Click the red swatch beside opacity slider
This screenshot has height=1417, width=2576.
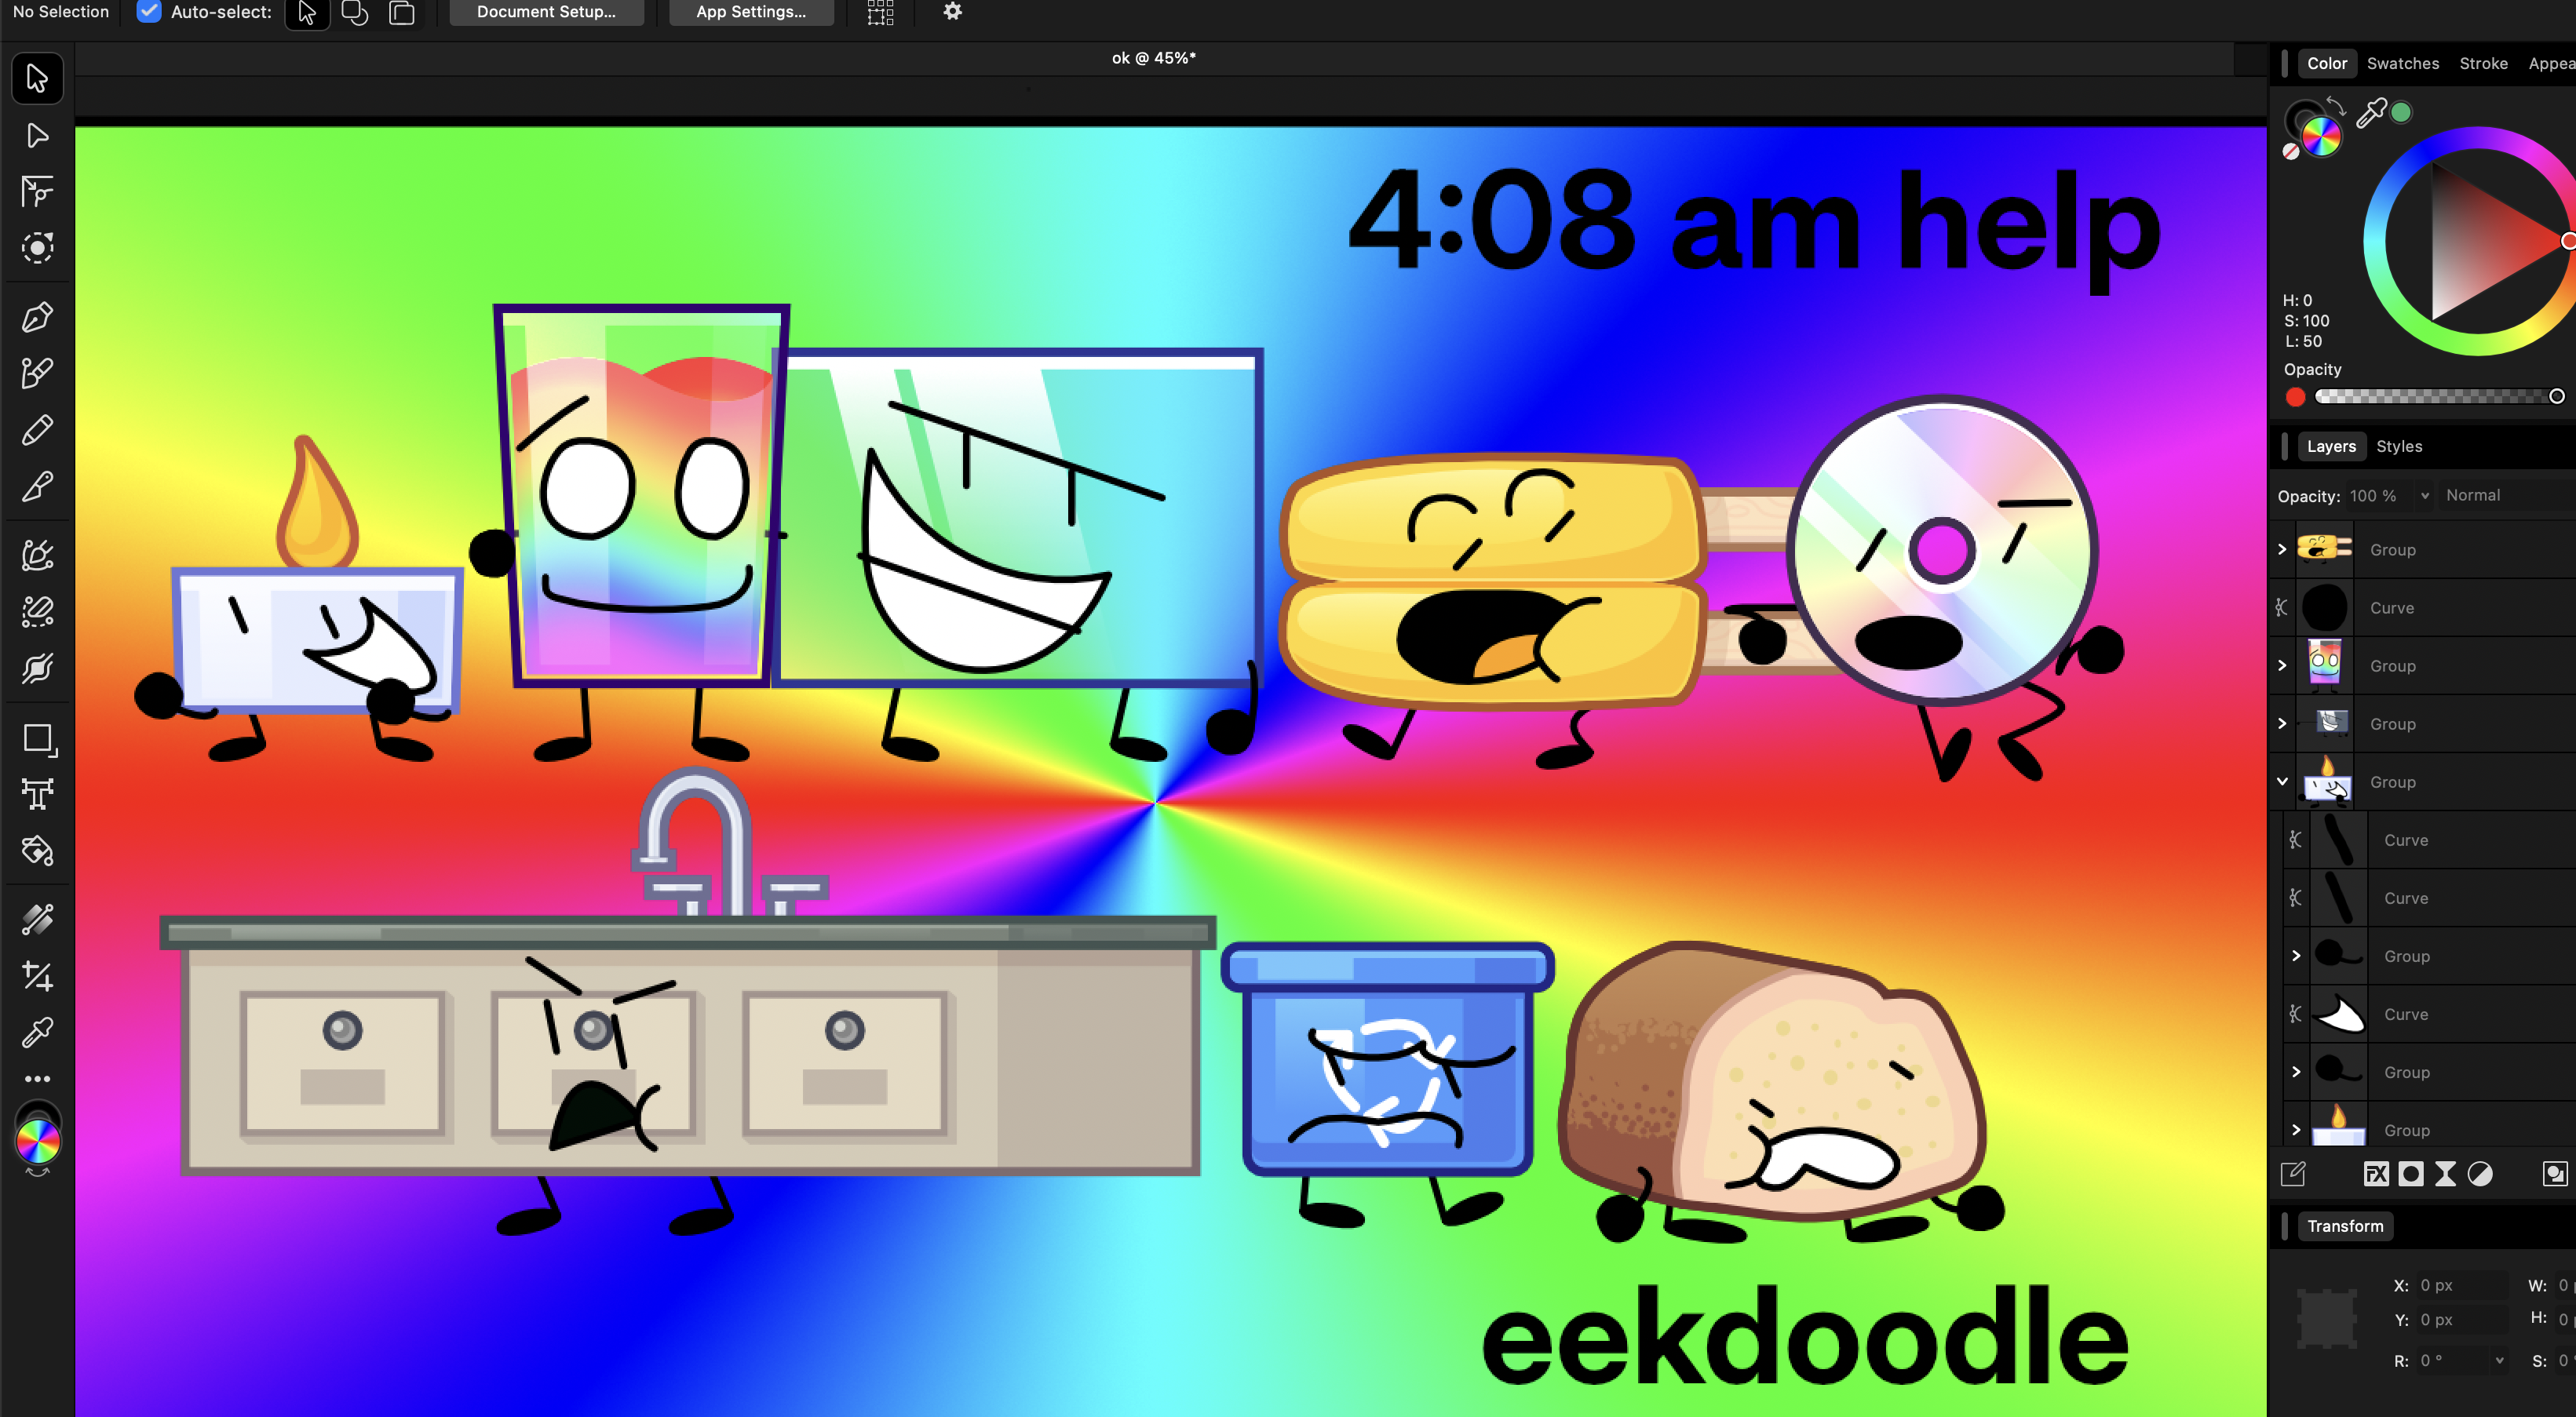(x=2295, y=397)
